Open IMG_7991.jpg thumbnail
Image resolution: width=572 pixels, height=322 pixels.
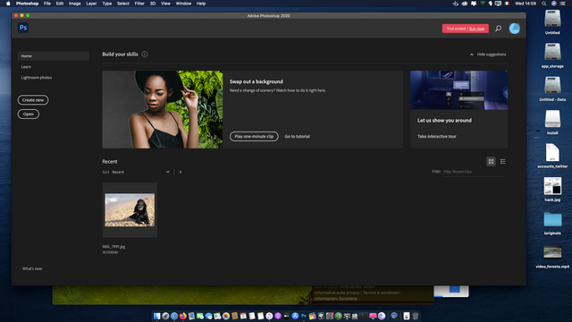[x=130, y=210]
